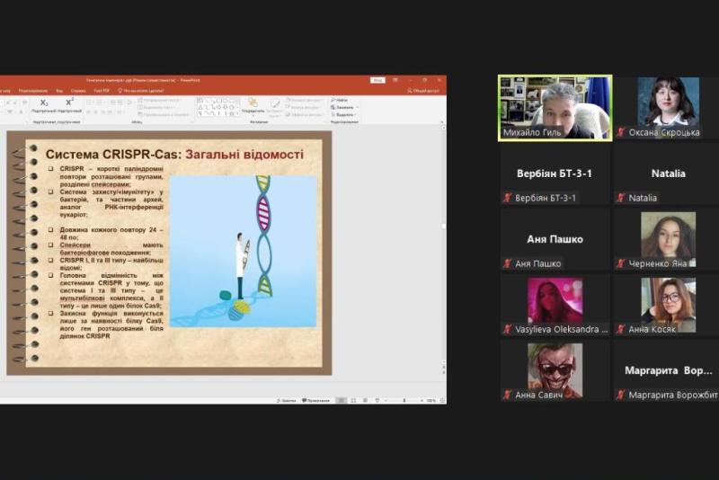This screenshot has height=480, width=719.
Task: Open the Рецензирование ribbon tab
Action: 33,91
